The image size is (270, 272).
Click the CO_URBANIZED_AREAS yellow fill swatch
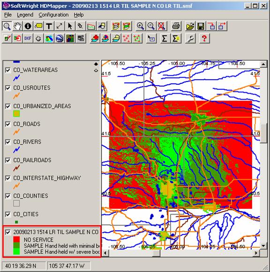click(x=16, y=114)
